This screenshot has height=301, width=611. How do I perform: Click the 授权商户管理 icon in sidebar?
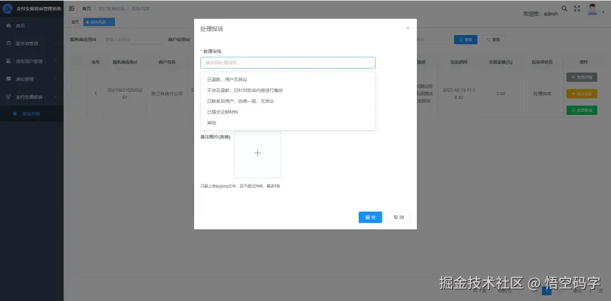coord(8,61)
